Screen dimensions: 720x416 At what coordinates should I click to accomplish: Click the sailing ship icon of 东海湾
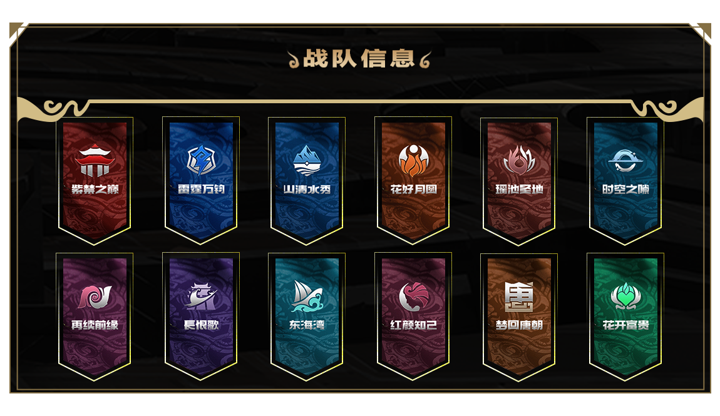click(x=307, y=297)
